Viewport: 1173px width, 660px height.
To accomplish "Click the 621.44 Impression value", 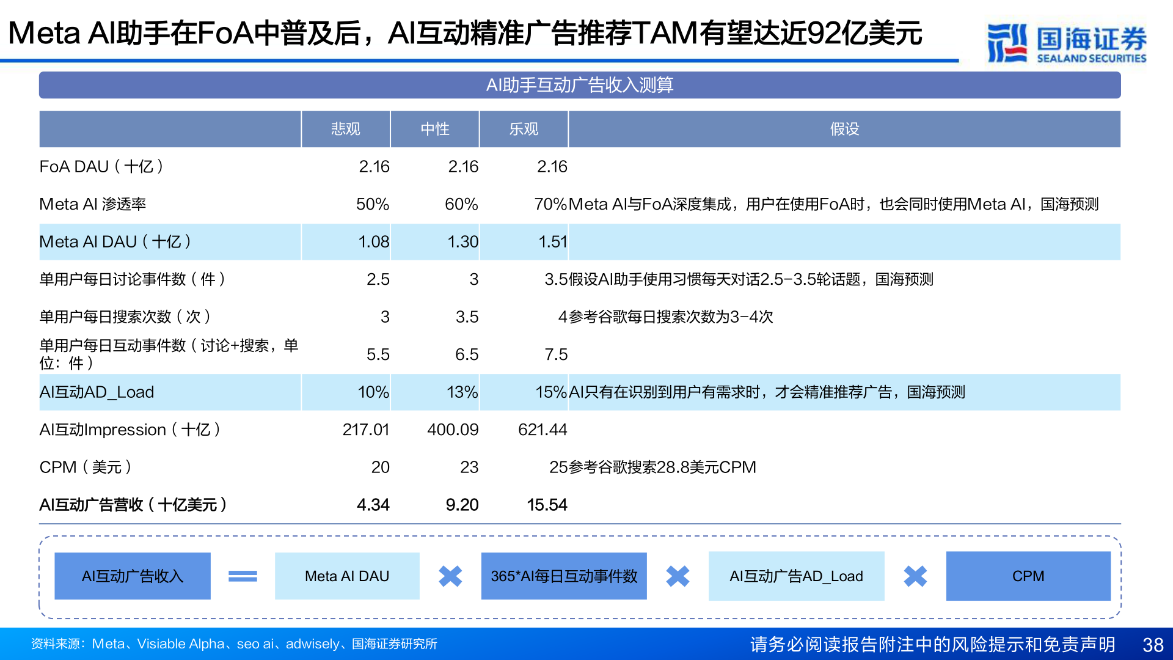I will 543,430.
